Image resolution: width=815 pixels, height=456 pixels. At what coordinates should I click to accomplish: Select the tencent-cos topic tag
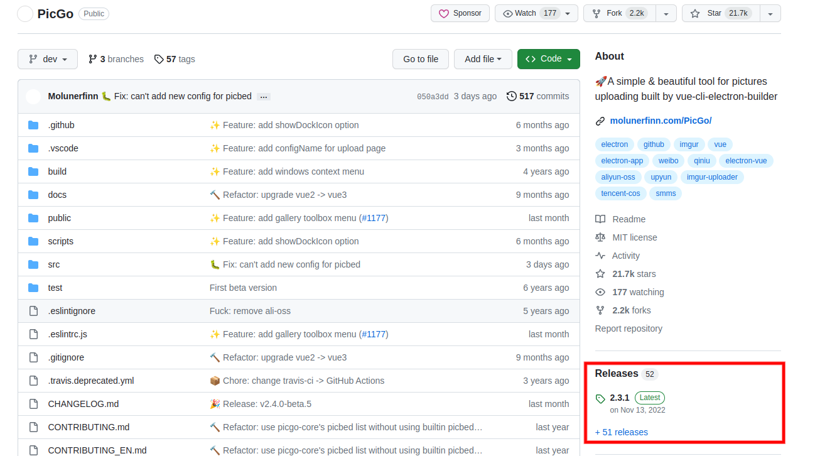(620, 193)
